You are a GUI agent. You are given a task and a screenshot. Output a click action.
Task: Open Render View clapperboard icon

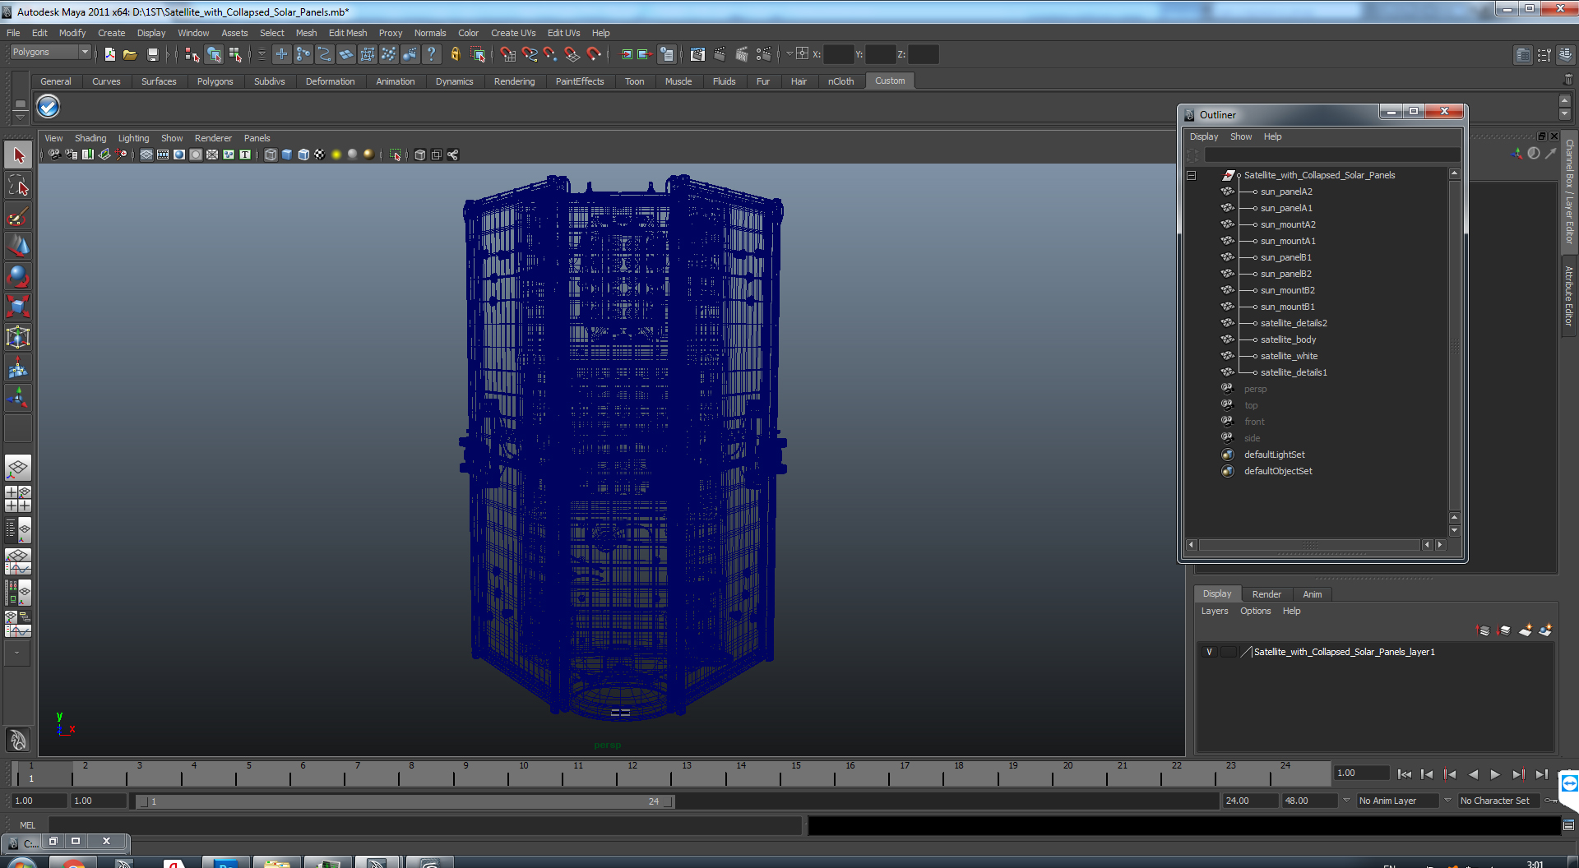tap(697, 54)
